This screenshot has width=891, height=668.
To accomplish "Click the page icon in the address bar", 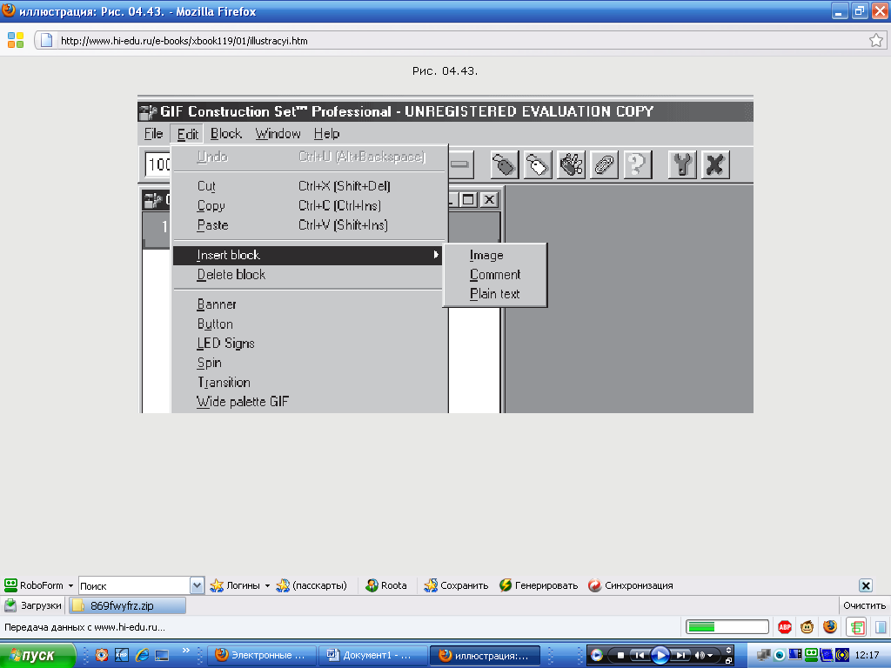I will 47,40.
